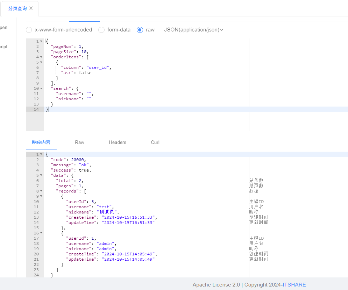Select the x-www-form-urlencoded radio button
348x290 pixels.
tap(29, 30)
